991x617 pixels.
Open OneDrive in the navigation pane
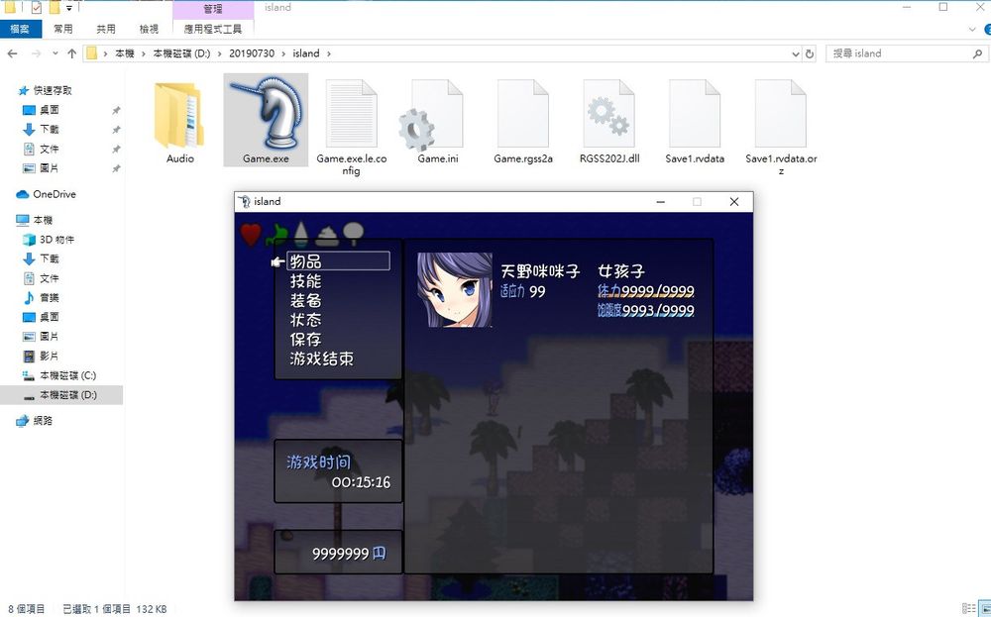pyautogui.click(x=54, y=194)
